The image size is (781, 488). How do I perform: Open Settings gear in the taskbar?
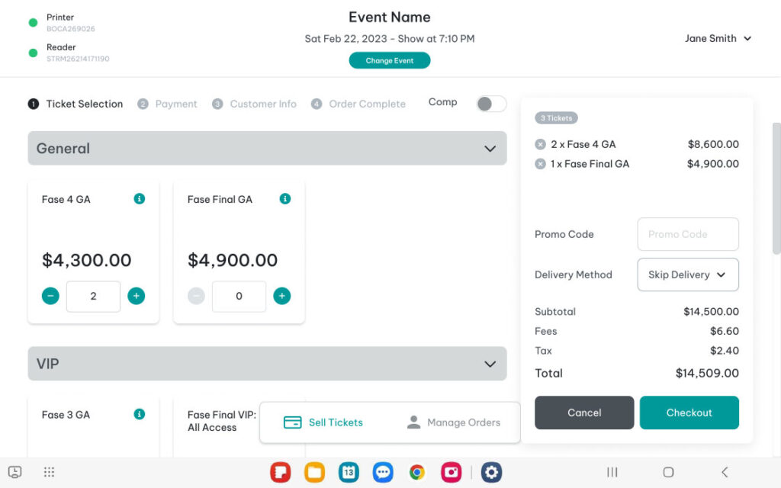coord(491,473)
